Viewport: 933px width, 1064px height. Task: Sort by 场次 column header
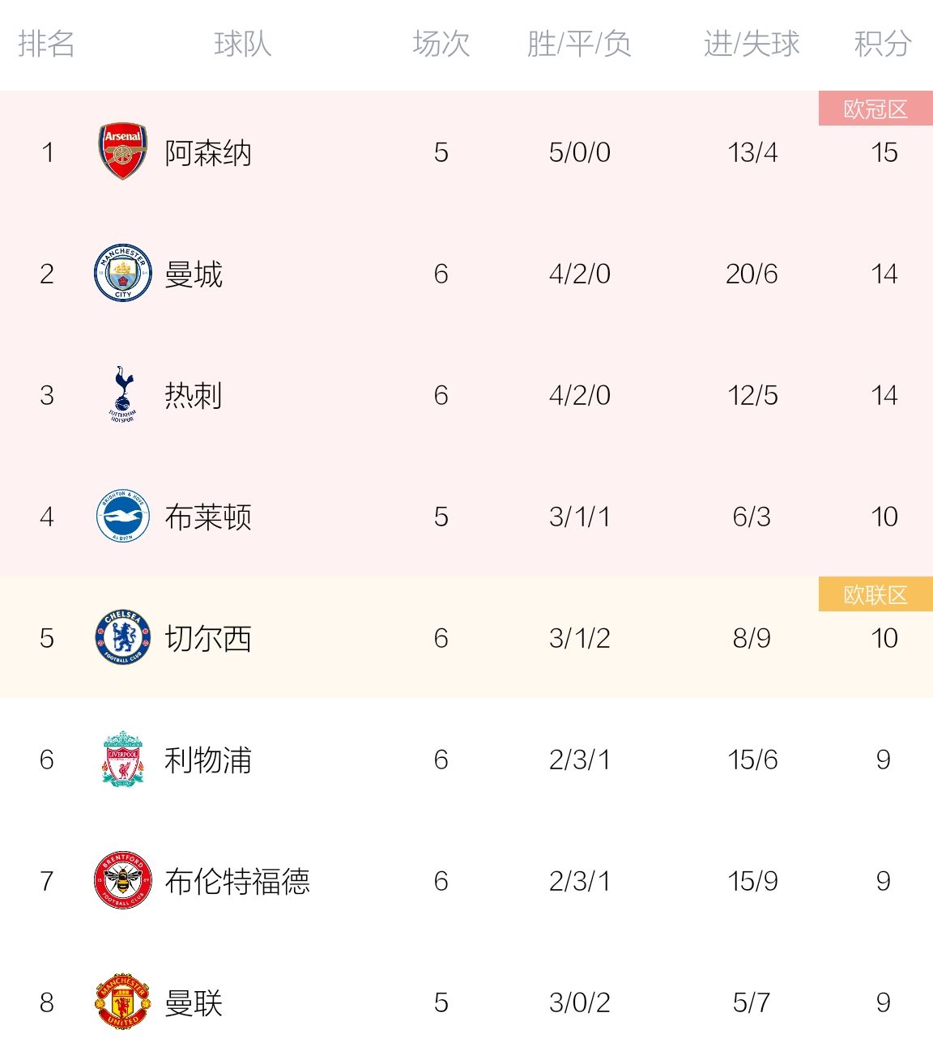[441, 44]
